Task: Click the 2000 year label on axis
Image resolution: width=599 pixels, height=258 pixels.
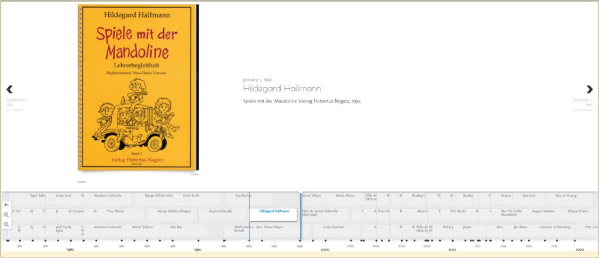Action: (x=325, y=250)
